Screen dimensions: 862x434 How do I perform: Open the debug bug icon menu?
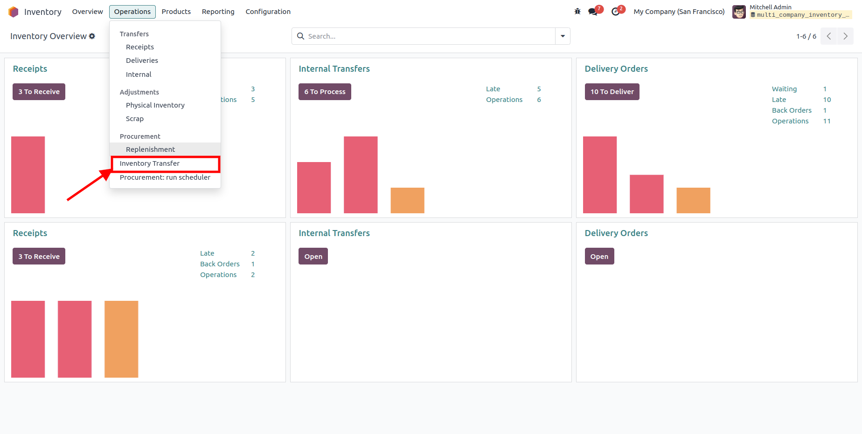[577, 12]
